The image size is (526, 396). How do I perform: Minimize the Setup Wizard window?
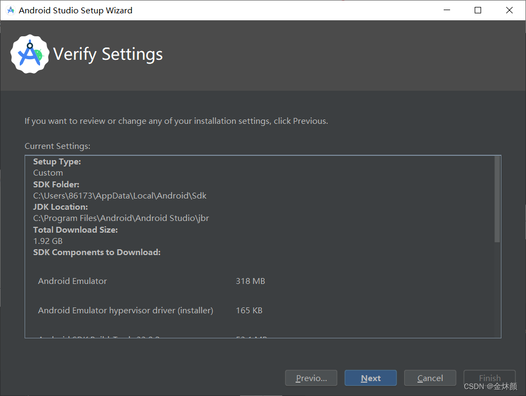pos(447,10)
